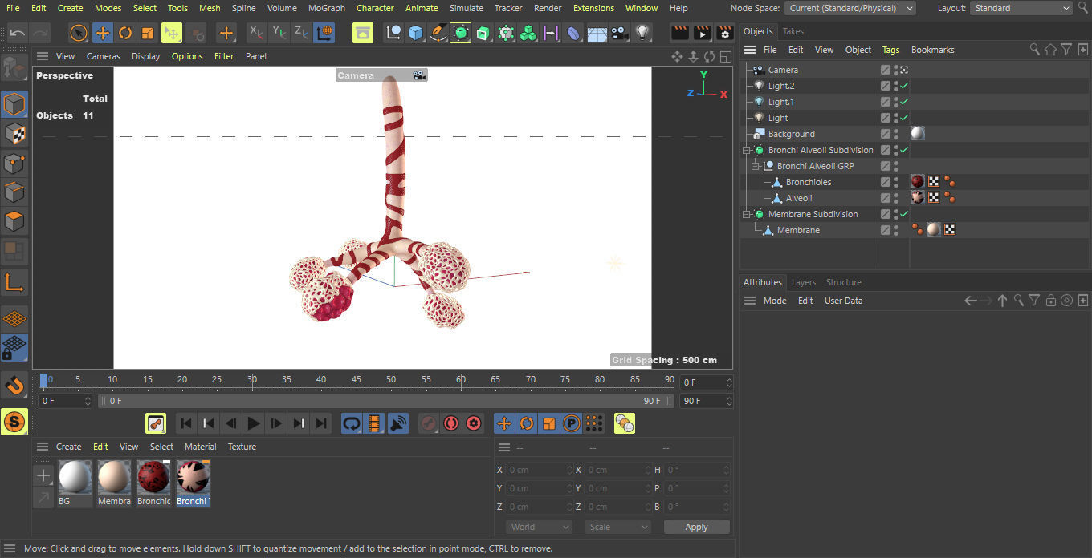Click frame 50 on timeline ruler
This screenshot has width=1092, height=558.
(391, 380)
